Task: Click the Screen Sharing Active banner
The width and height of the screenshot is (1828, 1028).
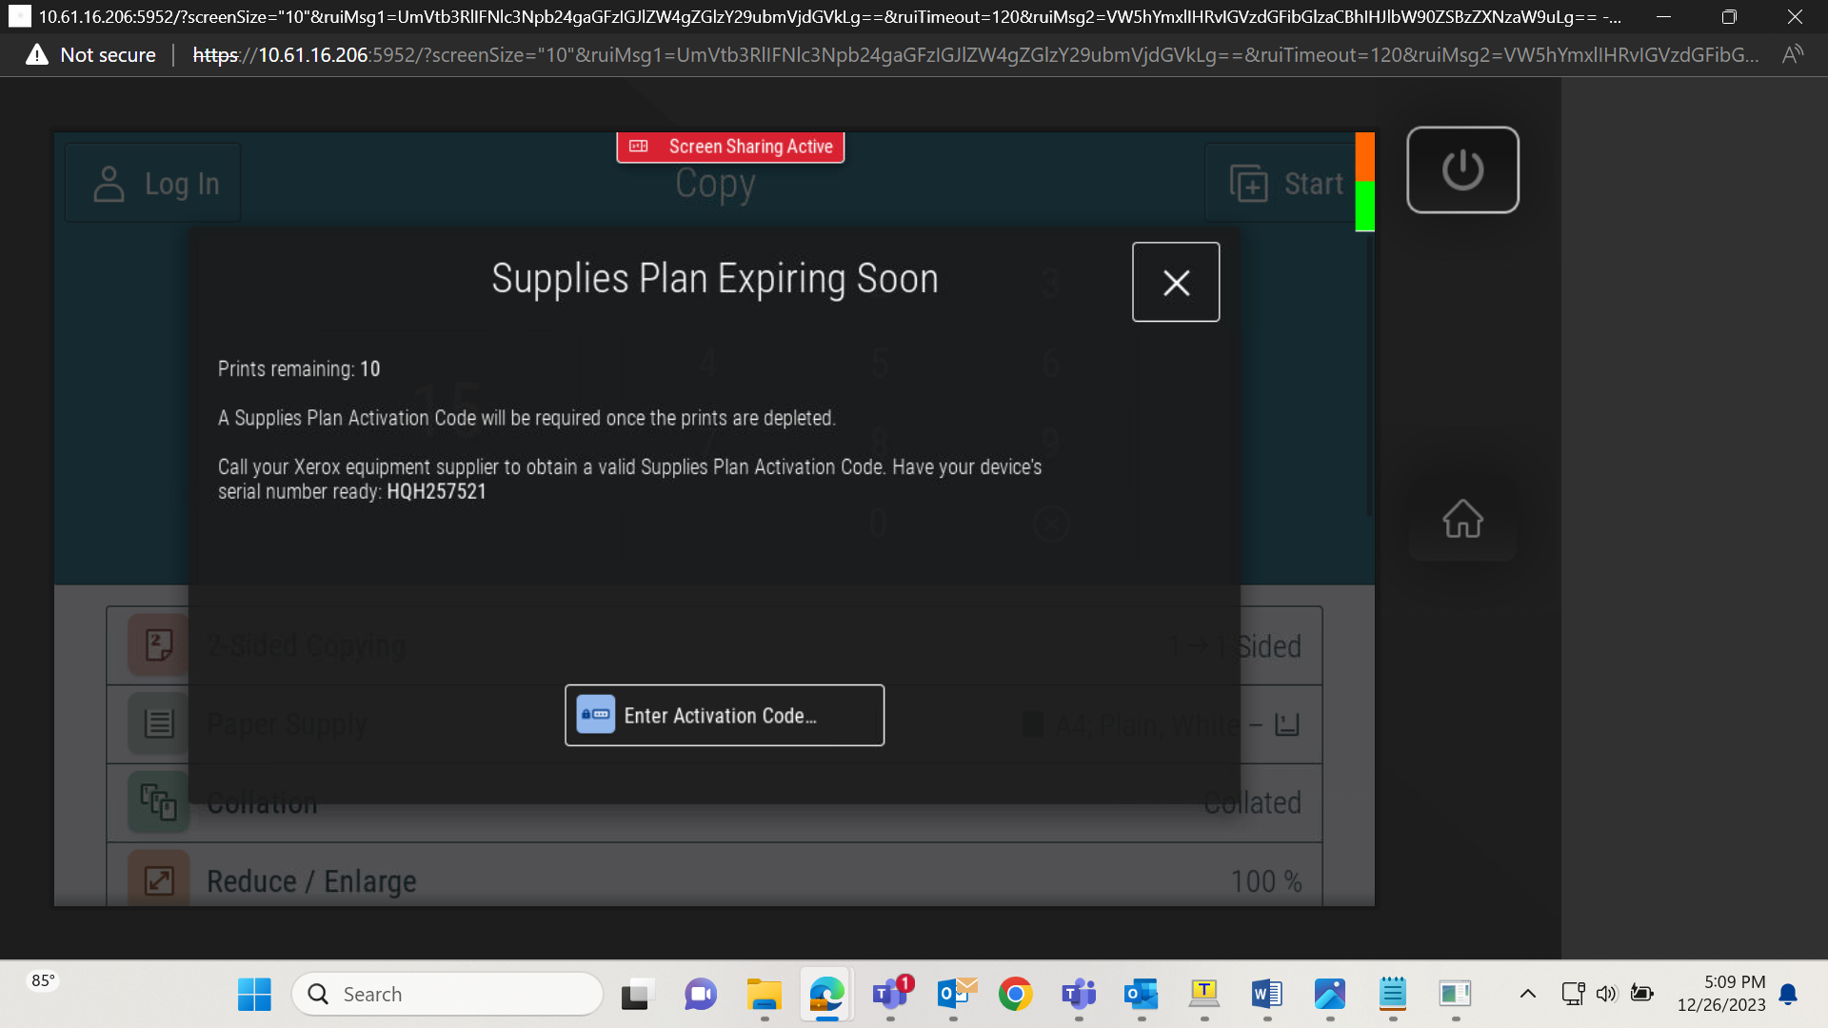Action: click(730, 147)
